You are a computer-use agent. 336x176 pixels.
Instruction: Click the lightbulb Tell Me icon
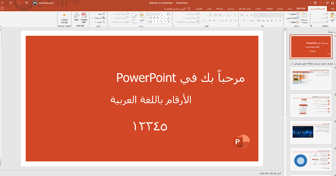189,9
